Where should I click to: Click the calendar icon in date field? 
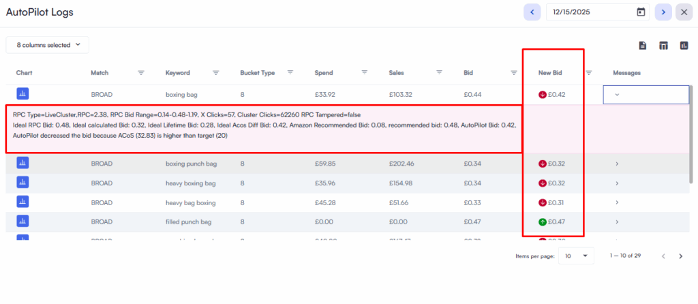[x=641, y=12]
